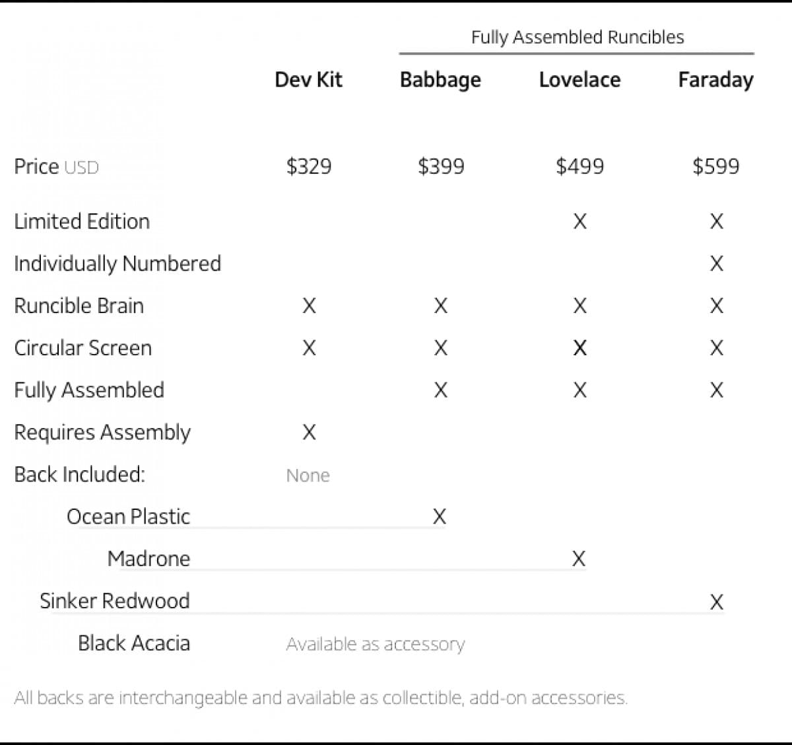This screenshot has width=792, height=745.
Task: Select the Babbage column header
Action: tap(440, 80)
